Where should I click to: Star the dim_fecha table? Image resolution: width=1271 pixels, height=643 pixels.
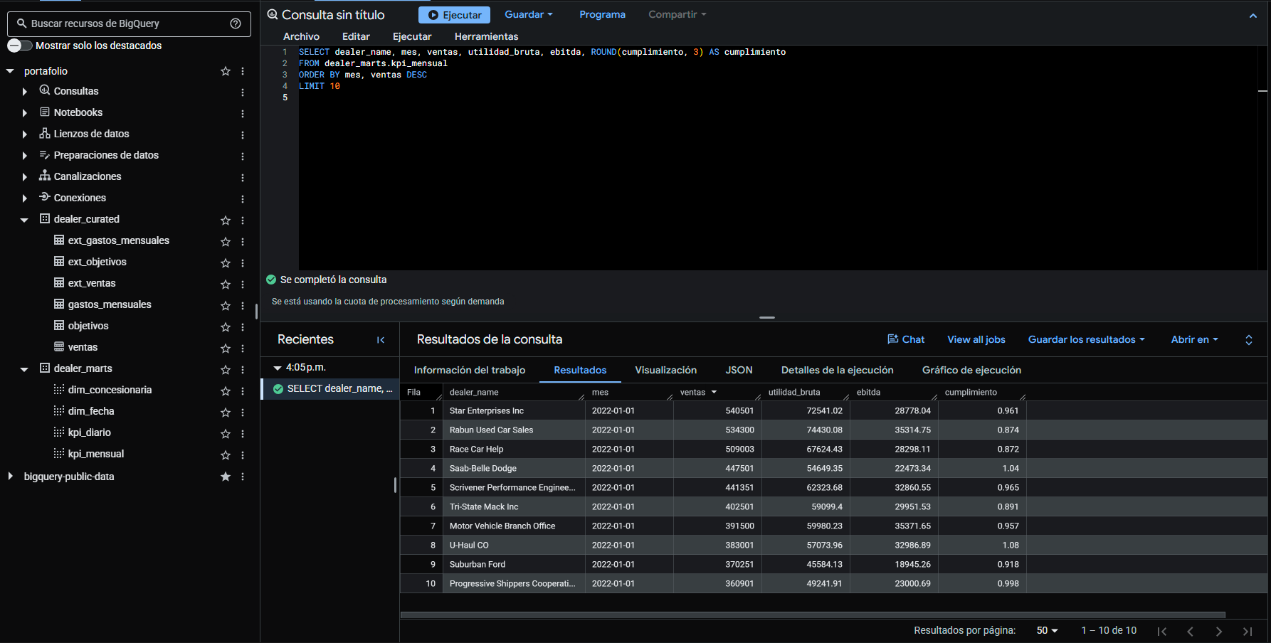point(226,413)
